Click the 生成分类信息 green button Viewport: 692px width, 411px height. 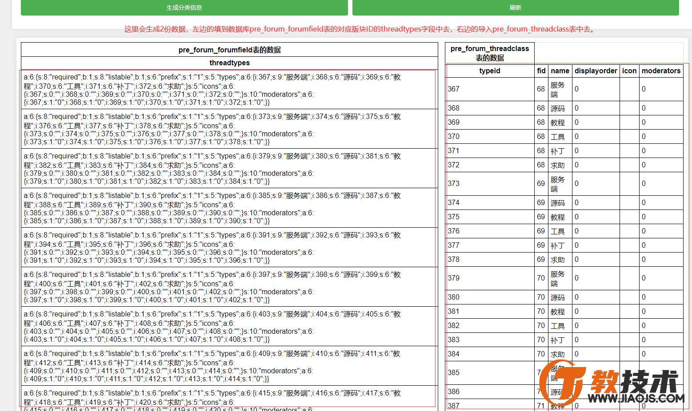pyautogui.click(x=184, y=8)
